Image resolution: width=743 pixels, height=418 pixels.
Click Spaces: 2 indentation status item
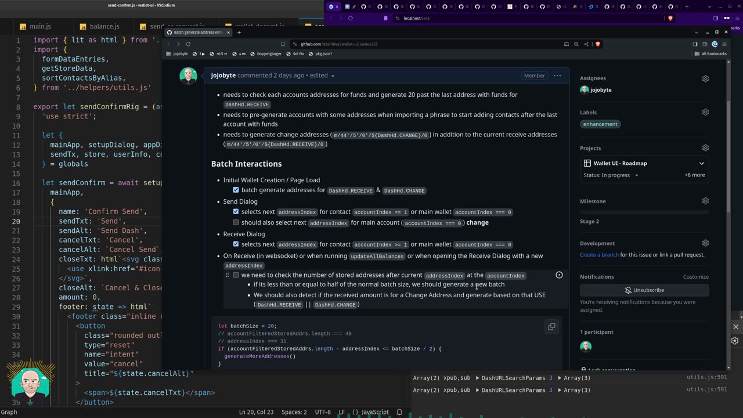(x=294, y=412)
